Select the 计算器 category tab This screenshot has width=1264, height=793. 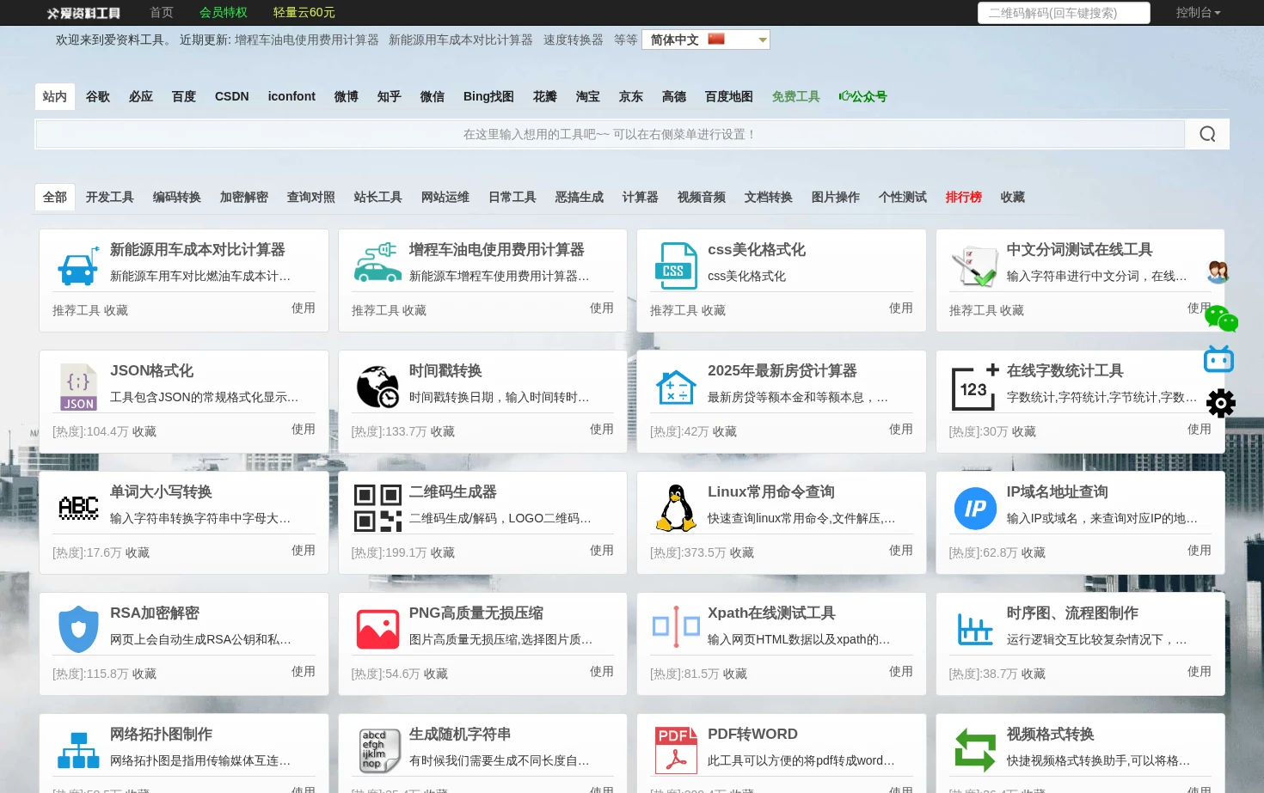[641, 197]
